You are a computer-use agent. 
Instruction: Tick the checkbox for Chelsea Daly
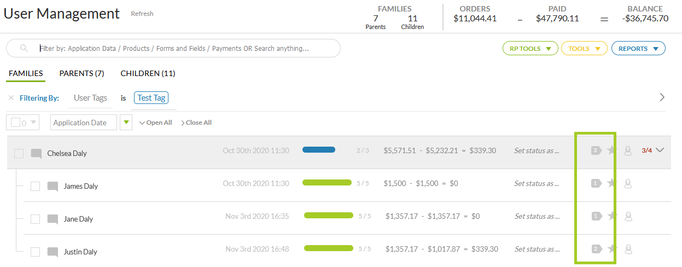(19, 154)
